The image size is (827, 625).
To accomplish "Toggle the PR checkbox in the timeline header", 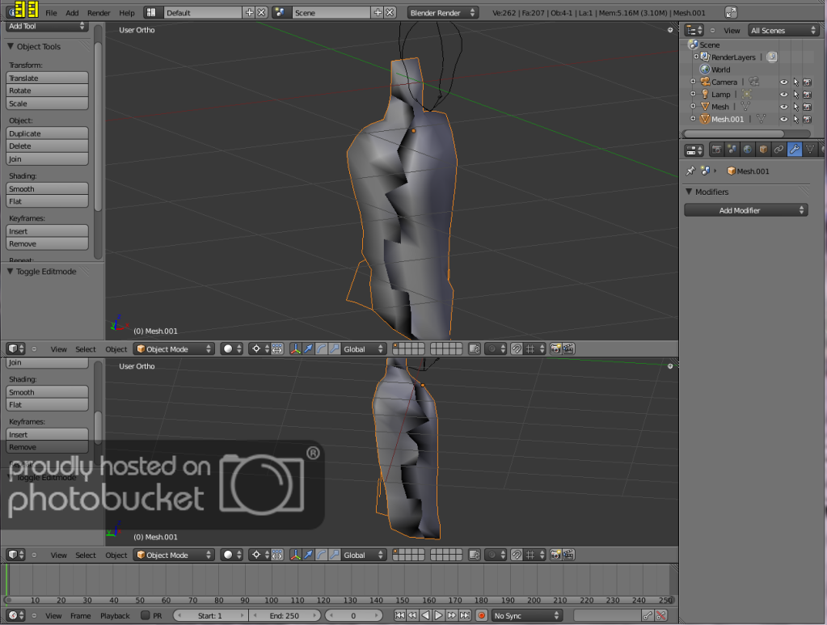I will point(146,615).
